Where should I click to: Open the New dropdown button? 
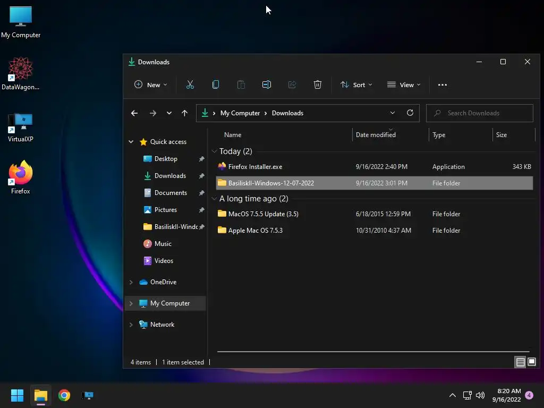pos(150,84)
